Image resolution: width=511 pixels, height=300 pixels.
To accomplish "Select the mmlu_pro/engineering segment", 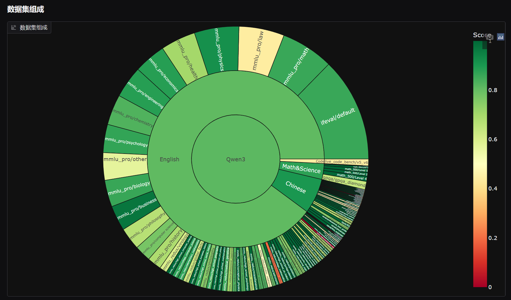I will (145, 95).
